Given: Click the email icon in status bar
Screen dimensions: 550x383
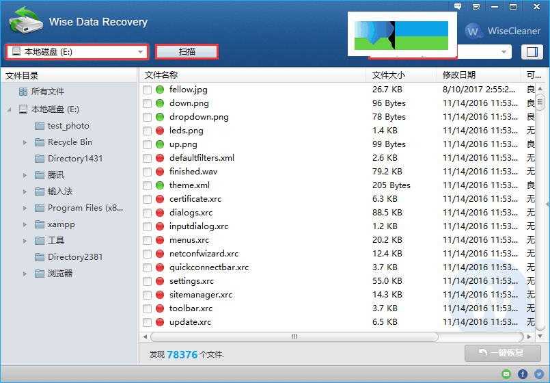Looking at the screenshot, I should tap(506, 374).
